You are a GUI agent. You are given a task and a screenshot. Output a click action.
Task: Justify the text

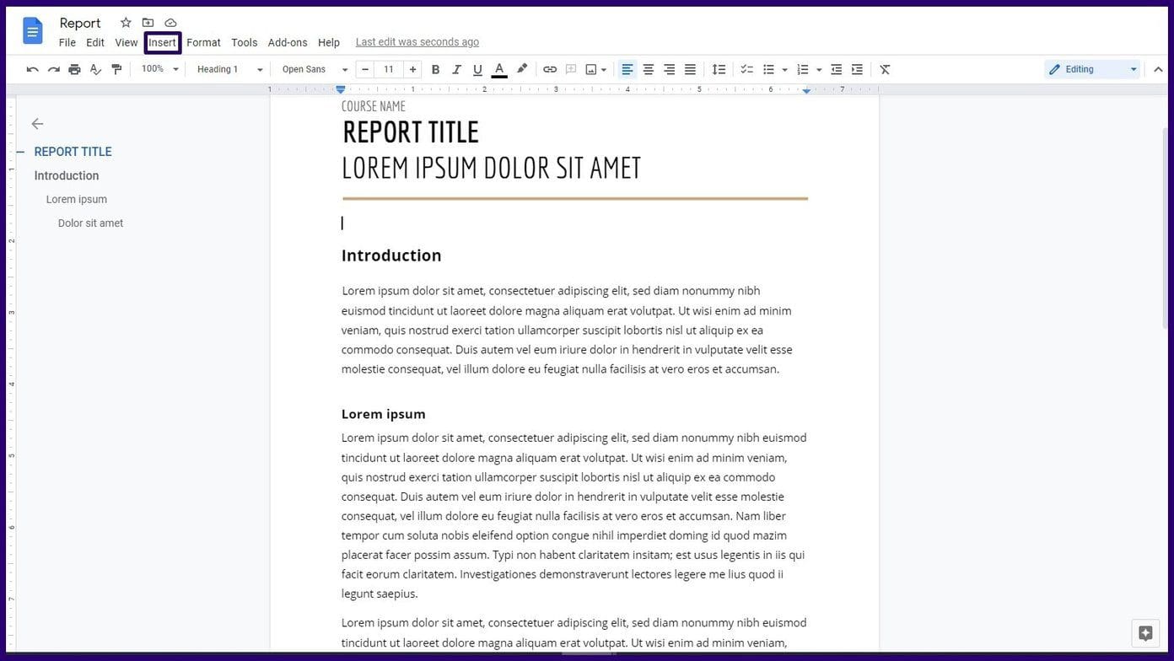point(690,69)
